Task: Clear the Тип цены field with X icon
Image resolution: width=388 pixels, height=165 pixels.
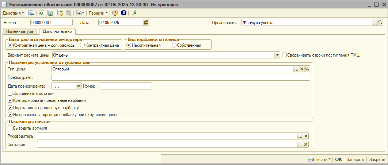Action: point(302,69)
